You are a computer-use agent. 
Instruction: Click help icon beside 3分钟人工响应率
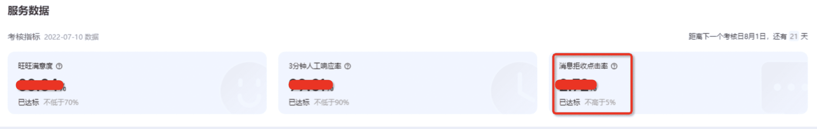(348, 66)
